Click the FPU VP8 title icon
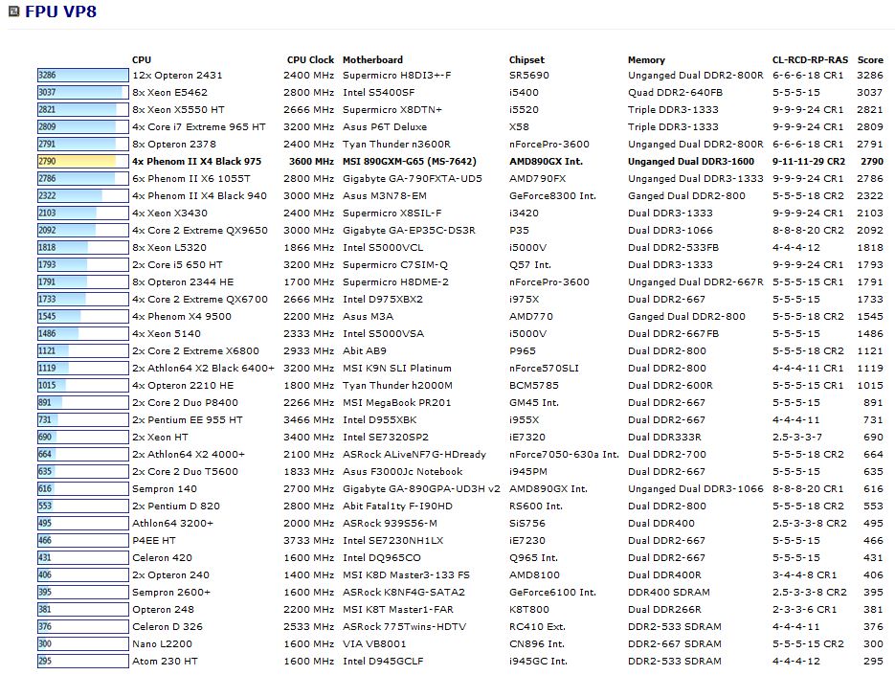The height and width of the screenshot is (675, 895). 14,12
